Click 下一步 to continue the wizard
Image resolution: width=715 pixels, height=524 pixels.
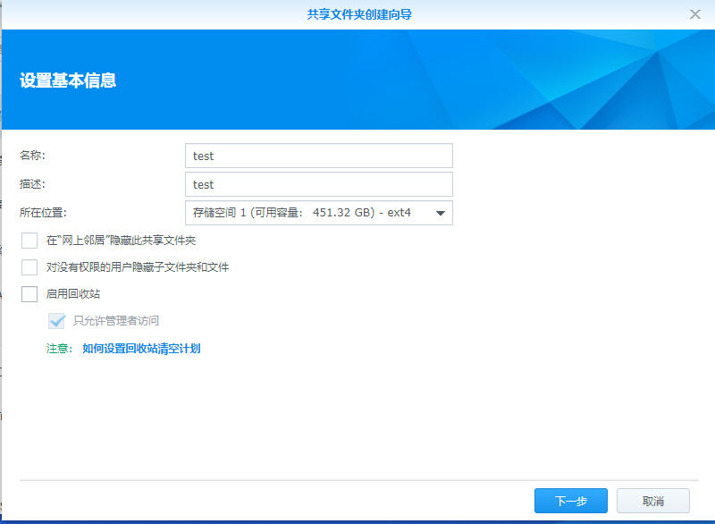click(x=570, y=501)
